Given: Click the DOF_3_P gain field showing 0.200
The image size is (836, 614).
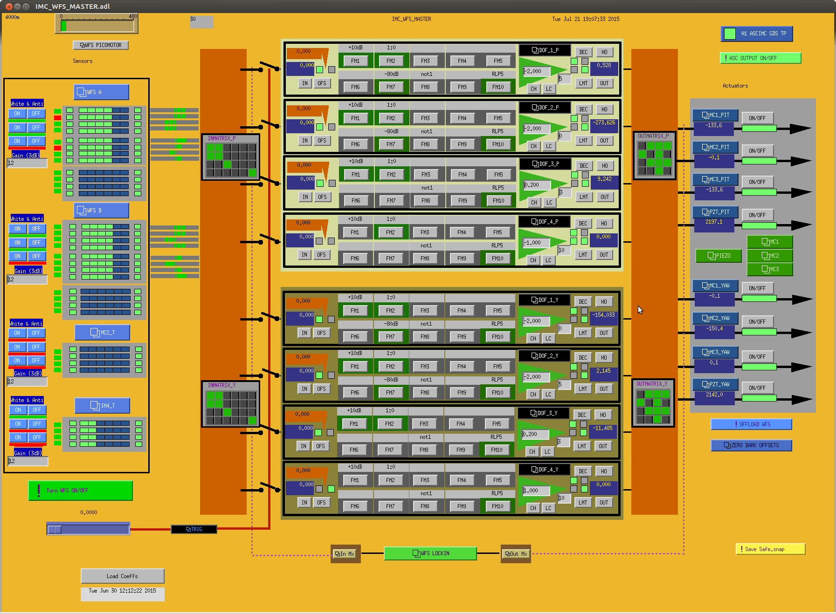Looking at the screenshot, I should point(537,185).
